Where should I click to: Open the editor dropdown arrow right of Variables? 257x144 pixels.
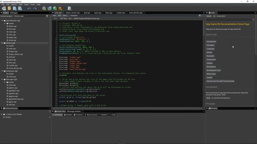coord(200,16)
